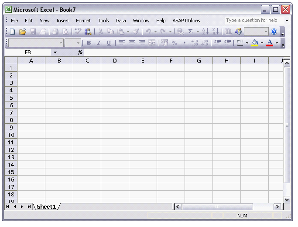The width and height of the screenshot is (298, 227).
Task: Click the Cut scissors icon
Action: coord(100,31)
